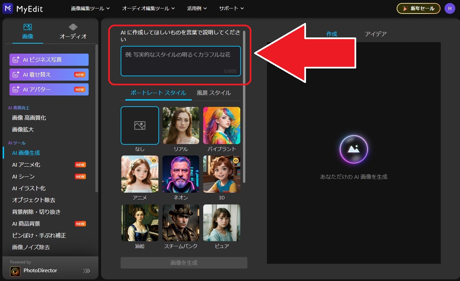Pick the アニメ style thumbnail

tap(140, 174)
